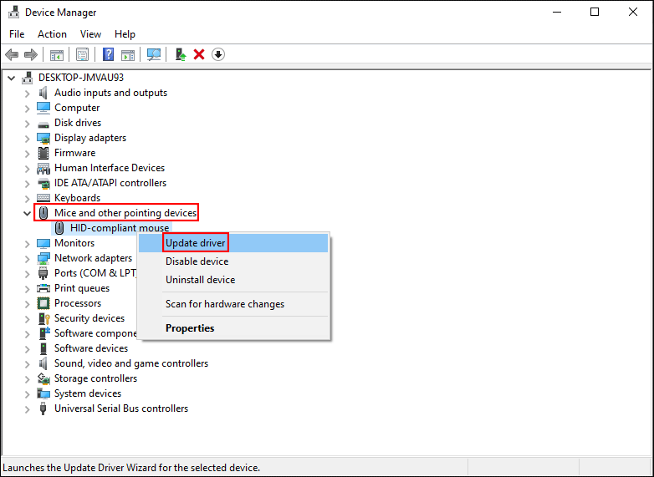Click the HID-compliant mouse icon

pyautogui.click(x=59, y=228)
